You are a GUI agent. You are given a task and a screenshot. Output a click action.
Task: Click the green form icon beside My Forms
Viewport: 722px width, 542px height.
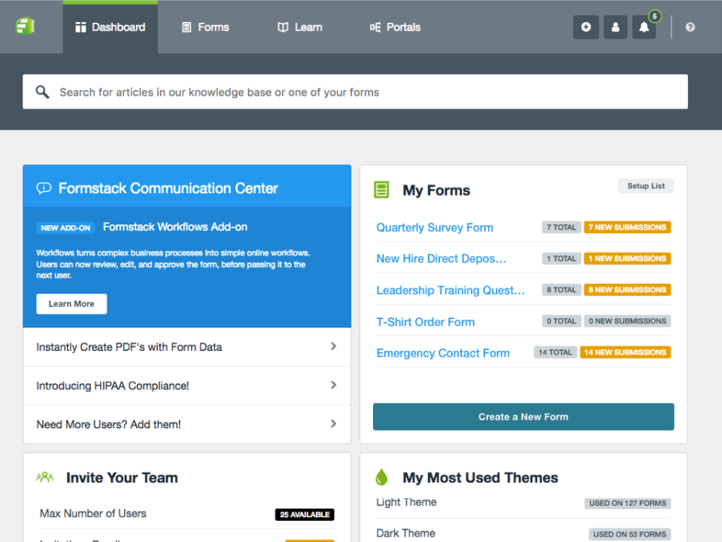pyautogui.click(x=381, y=190)
